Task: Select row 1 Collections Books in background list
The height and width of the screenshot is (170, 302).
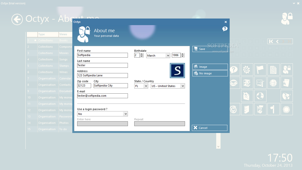Action: click(49, 40)
